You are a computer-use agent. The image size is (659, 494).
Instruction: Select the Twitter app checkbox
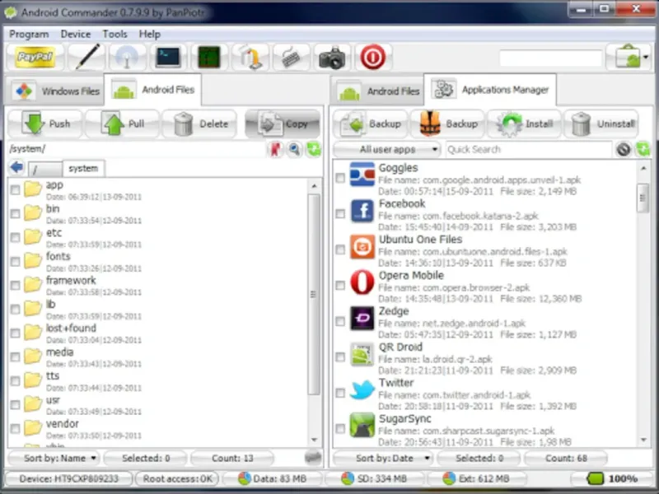tap(340, 394)
